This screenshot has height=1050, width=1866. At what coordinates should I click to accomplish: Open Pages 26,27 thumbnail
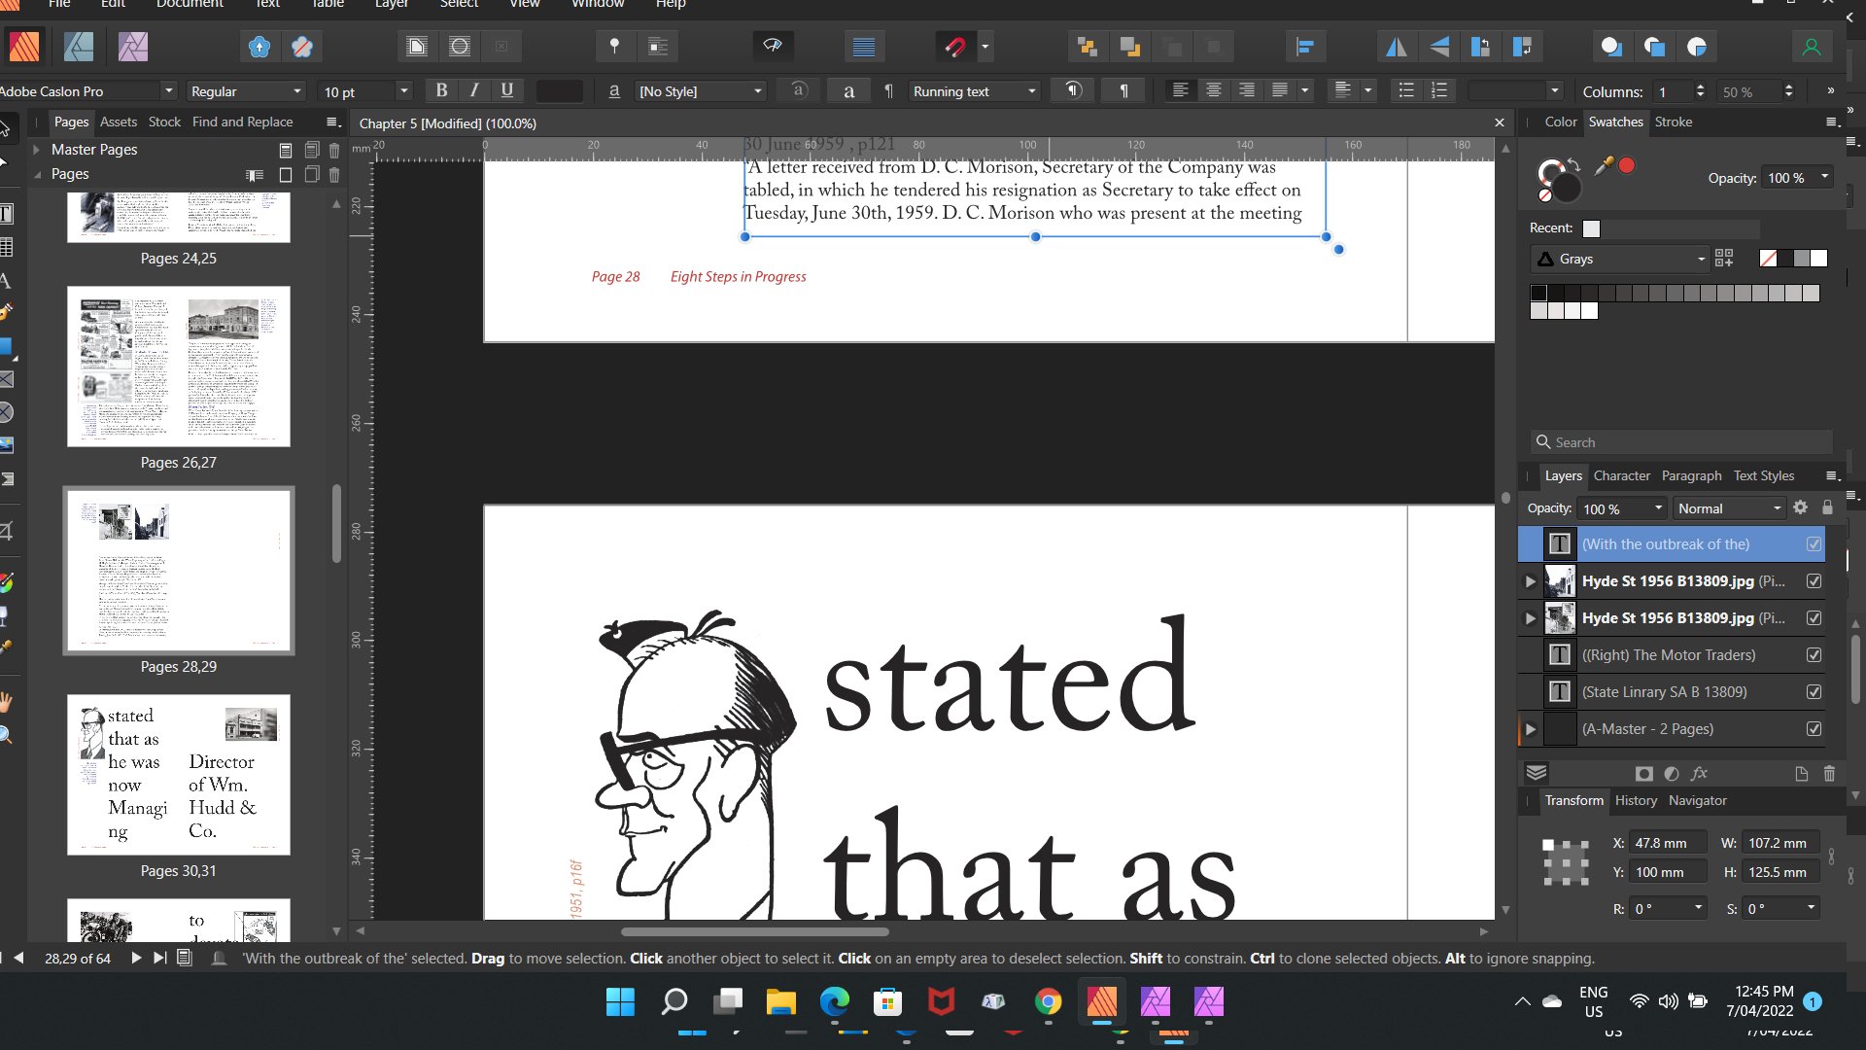(179, 367)
